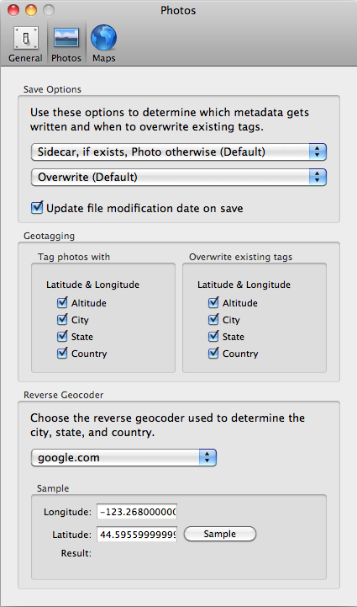Toggle Update file modification date on save
This screenshot has width=357, height=607.
click(37, 207)
